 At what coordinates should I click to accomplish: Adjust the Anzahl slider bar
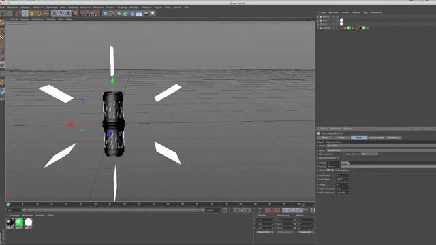click(x=388, y=163)
